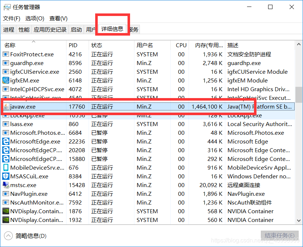
Task: Click NVIDIA icon in PID 1932 row
Action: (5, 220)
